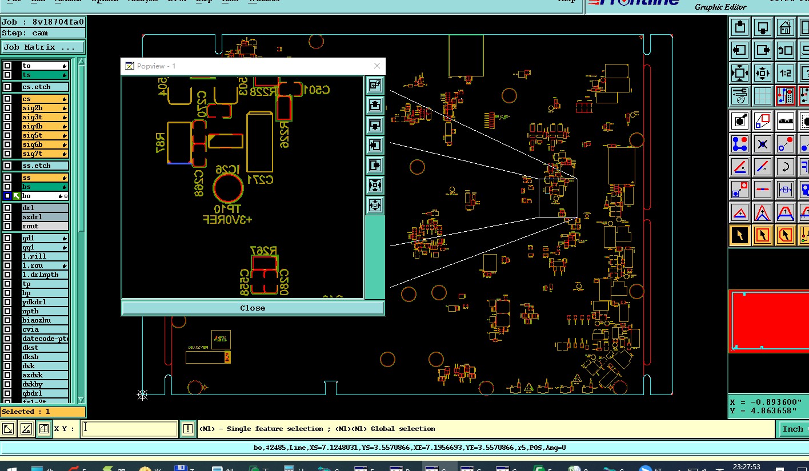Click the X Y coordinate input field
This screenshot has width=809, height=471.
[x=129, y=429]
